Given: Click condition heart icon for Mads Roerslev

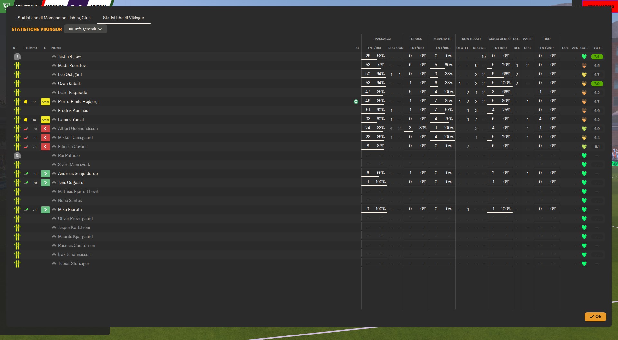Looking at the screenshot, I should tap(584, 66).
